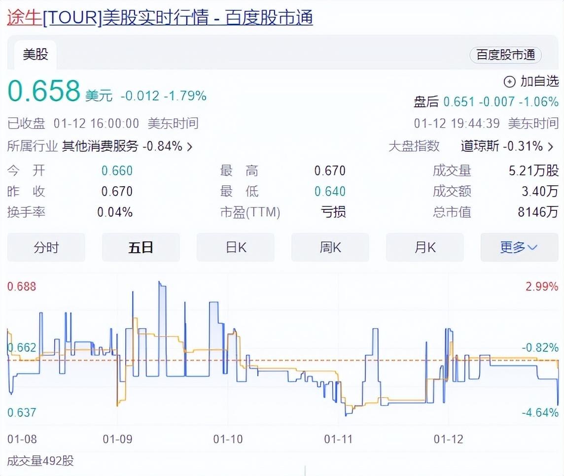Click the 已收盘 01-12 16:00:00 status text
The image size is (564, 476).
coord(73,124)
